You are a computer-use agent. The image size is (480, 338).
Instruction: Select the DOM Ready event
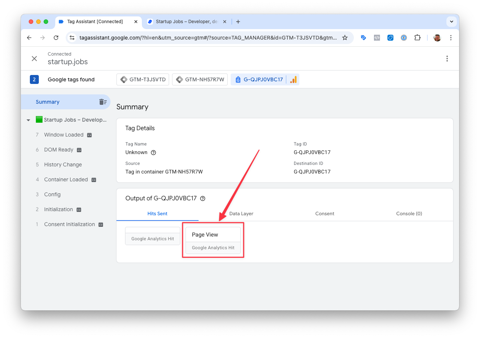tap(59, 150)
